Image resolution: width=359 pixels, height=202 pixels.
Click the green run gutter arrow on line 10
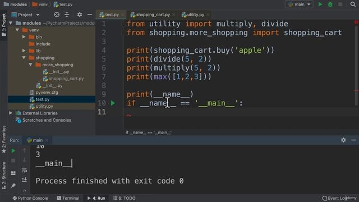pyautogui.click(x=113, y=103)
